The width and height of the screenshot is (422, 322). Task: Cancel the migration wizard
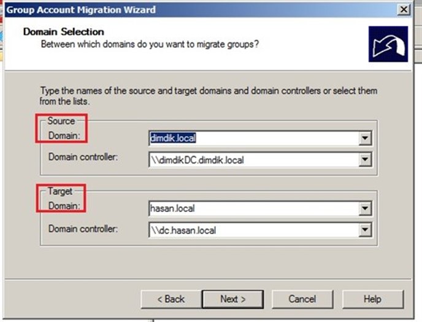coord(302,299)
